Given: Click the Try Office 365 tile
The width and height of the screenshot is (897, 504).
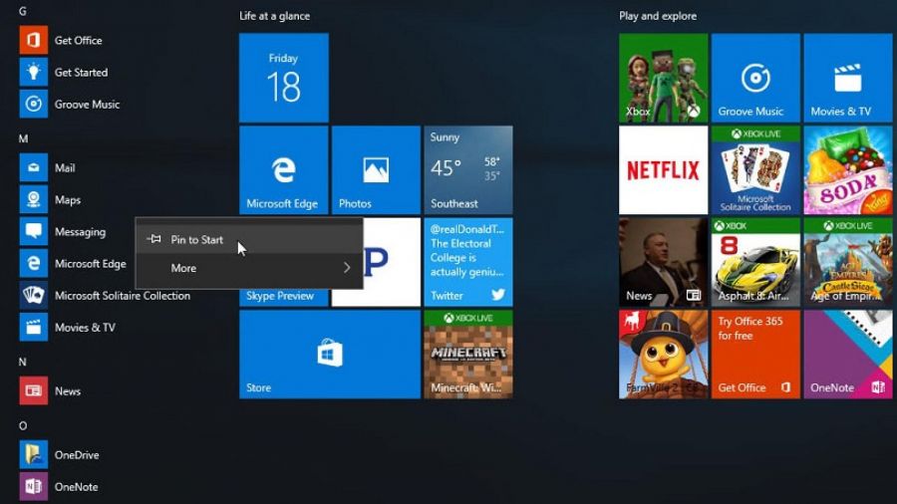Looking at the screenshot, I should tap(755, 355).
